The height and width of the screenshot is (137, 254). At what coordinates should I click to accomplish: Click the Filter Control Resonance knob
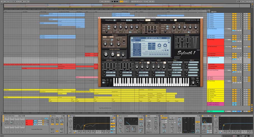(112, 54)
